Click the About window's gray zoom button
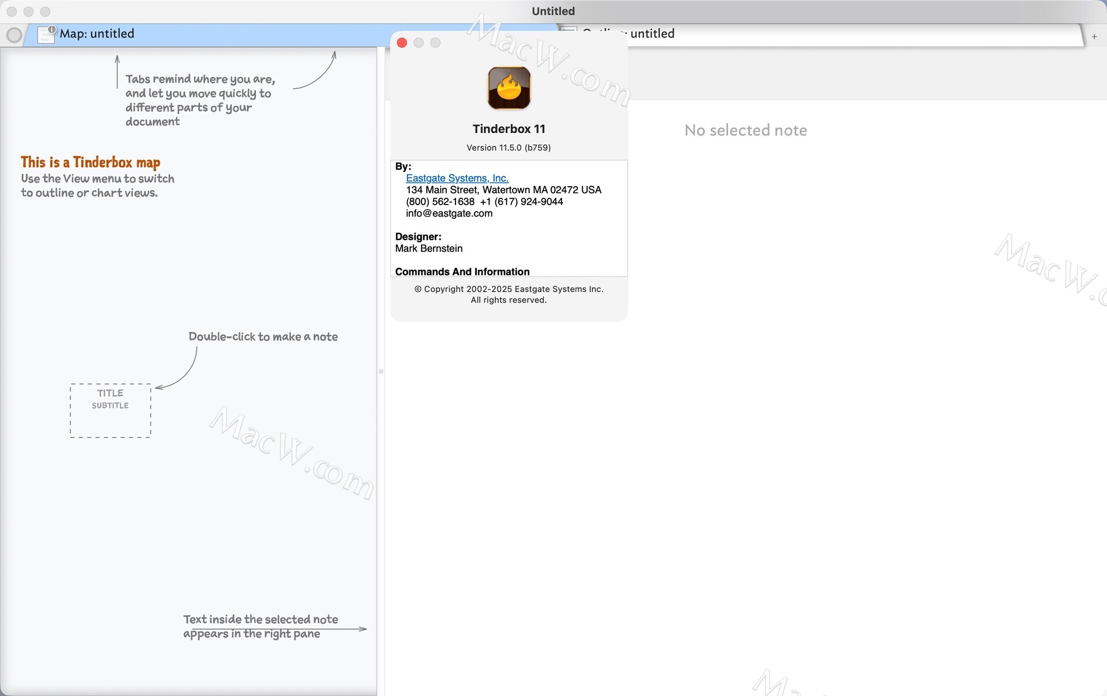The image size is (1107, 696). tap(436, 43)
